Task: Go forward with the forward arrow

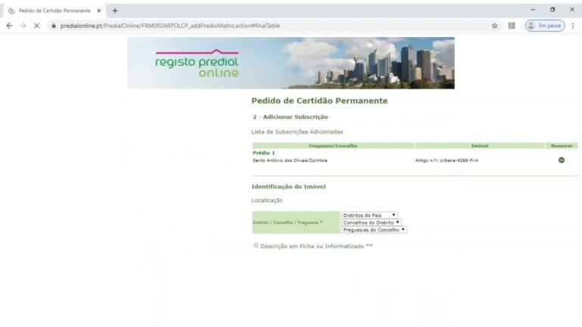Action: click(x=23, y=26)
